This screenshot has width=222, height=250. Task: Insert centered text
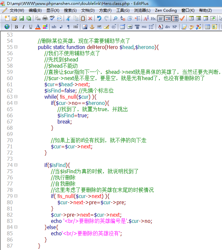[x=137, y=27]
